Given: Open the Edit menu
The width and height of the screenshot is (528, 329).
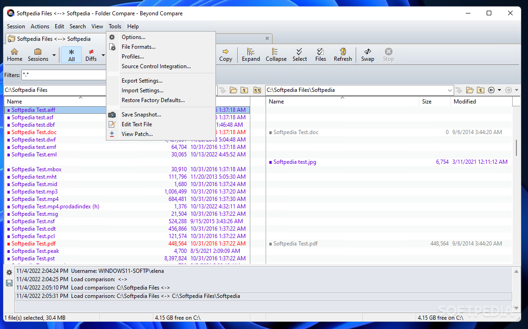Looking at the screenshot, I should point(59,26).
